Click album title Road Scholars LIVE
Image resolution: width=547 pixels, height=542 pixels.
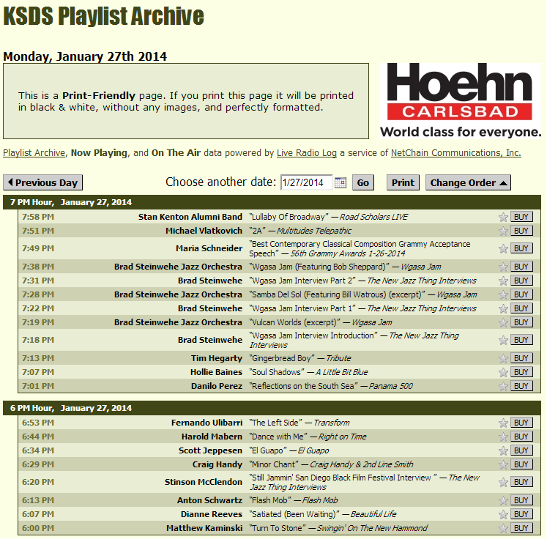click(x=374, y=218)
